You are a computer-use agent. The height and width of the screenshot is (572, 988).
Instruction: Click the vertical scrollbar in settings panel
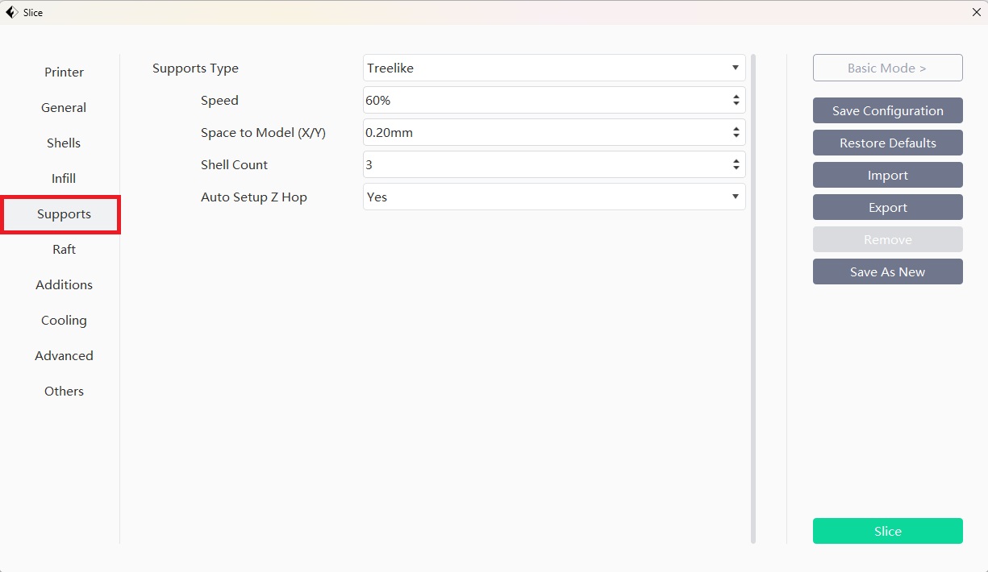coord(753,298)
